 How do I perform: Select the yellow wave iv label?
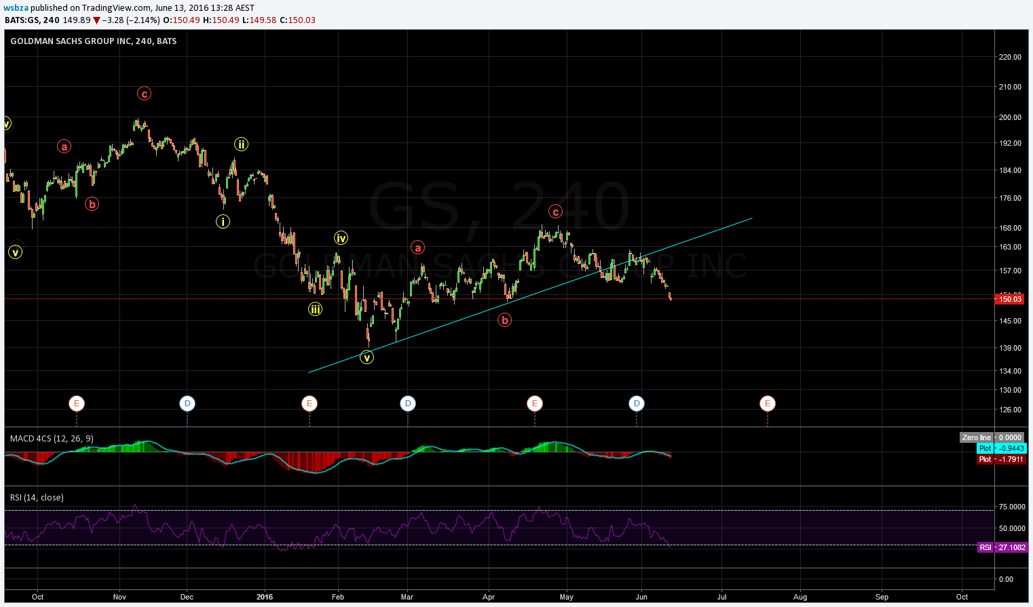click(x=341, y=237)
